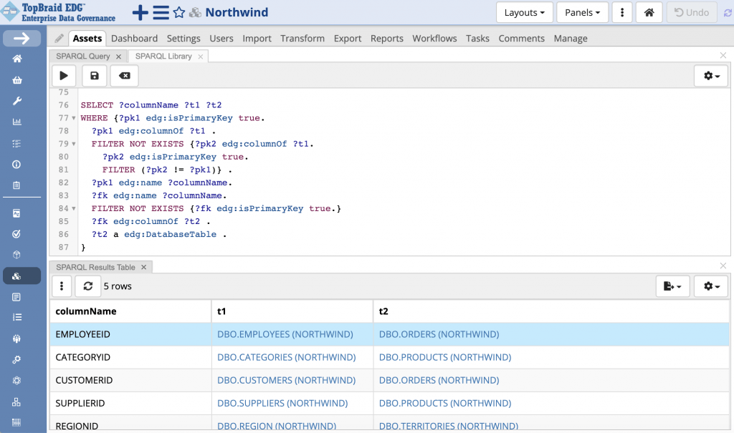Expand the sidebar with the arrow button
Screen dimensions: 734x433
22,39
